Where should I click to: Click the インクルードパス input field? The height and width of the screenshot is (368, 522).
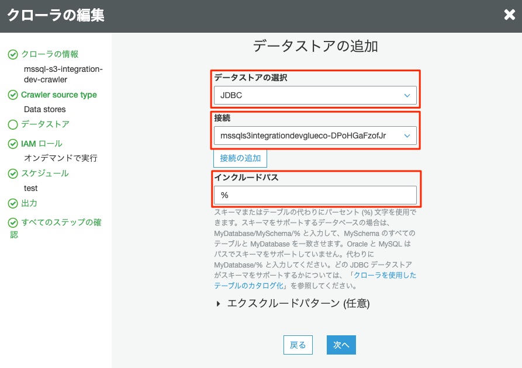click(x=314, y=195)
